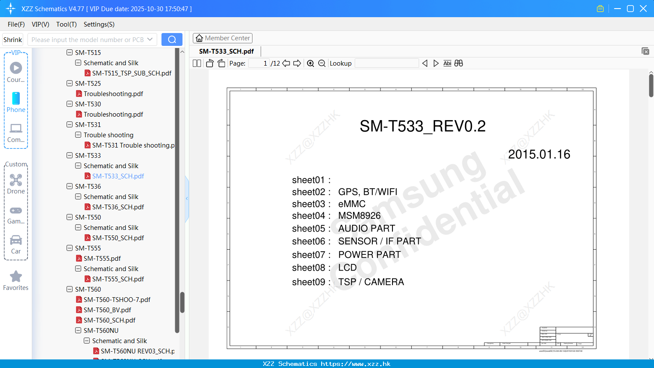
Task: Open SM-T560_BV.pdf file
Action: (107, 310)
